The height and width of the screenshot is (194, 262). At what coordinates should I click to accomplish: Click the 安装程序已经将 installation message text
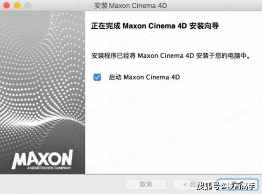click(171, 56)
